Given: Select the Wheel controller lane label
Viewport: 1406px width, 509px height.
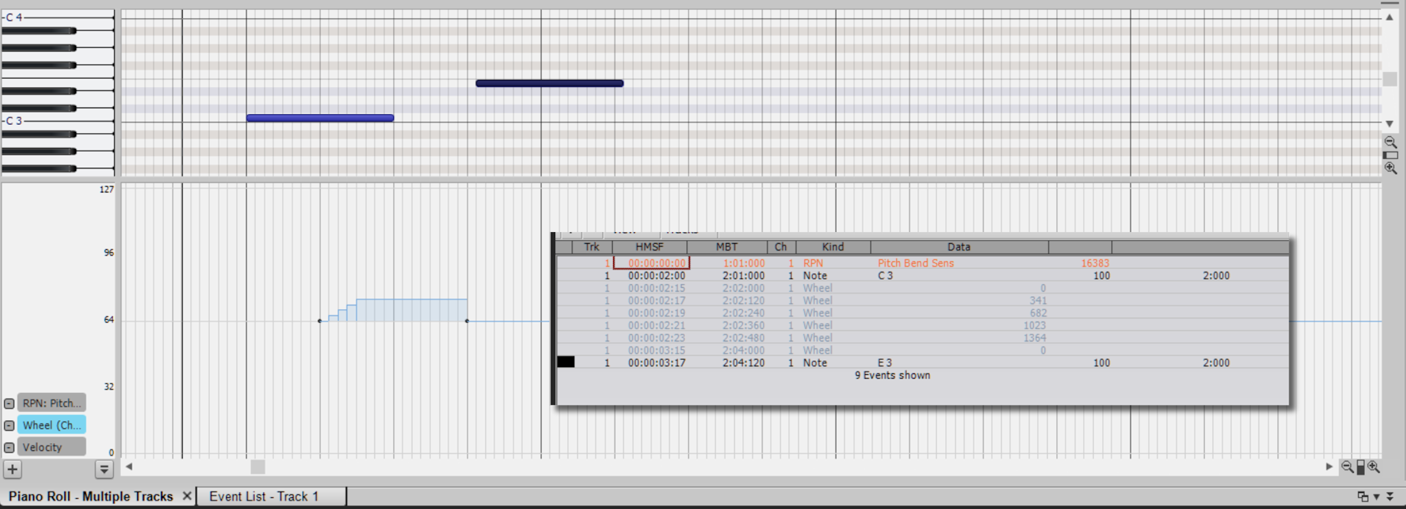Looking at the screenshot, I should pos(52,425).
